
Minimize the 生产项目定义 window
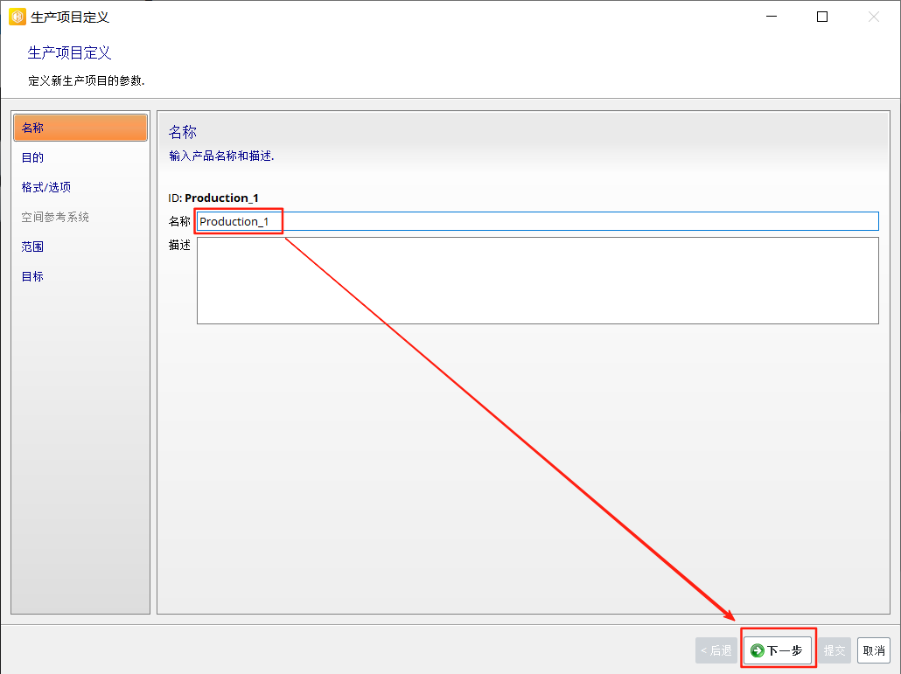[771, 17]
